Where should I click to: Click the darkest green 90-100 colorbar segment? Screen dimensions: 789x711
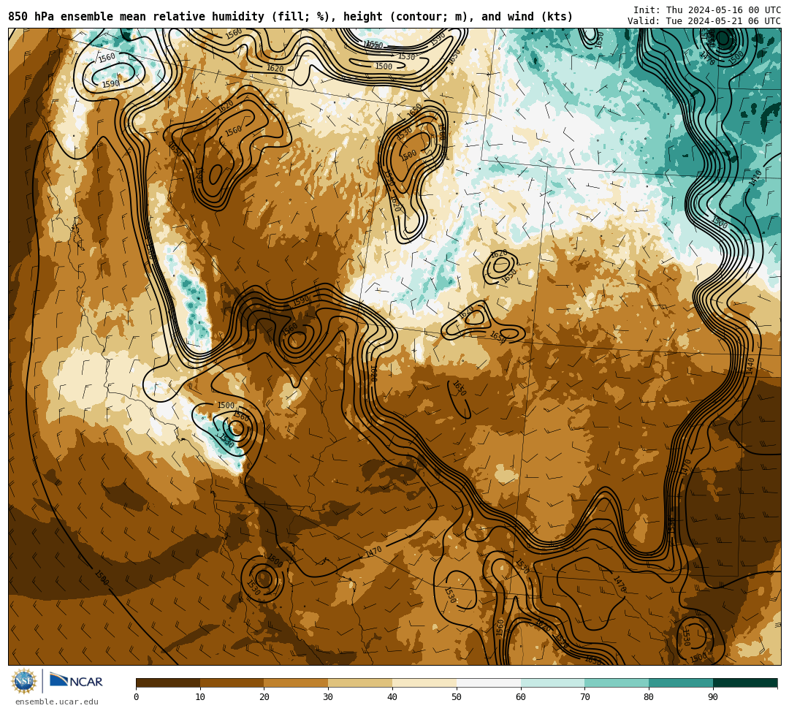click(x=745, y=683)
